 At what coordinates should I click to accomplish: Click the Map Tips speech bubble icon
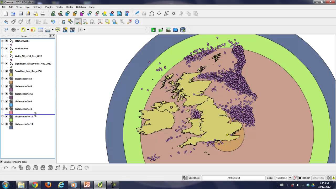[x=58, y=30]
